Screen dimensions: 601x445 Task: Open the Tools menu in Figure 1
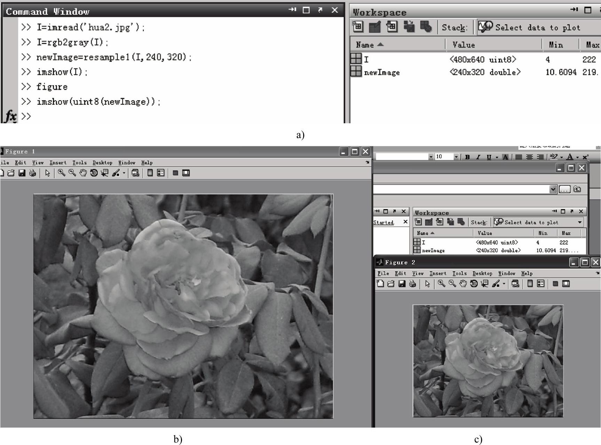pyautogui.click(x=79, y=163)
